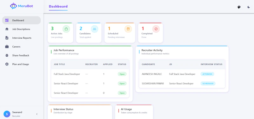Select Full Stack Java Developer in Job Performance
The image size is (254, 119).
67,74
